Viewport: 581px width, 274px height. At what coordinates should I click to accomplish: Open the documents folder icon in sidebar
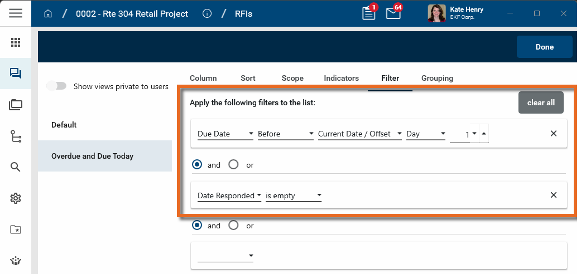tap(16, 105)
